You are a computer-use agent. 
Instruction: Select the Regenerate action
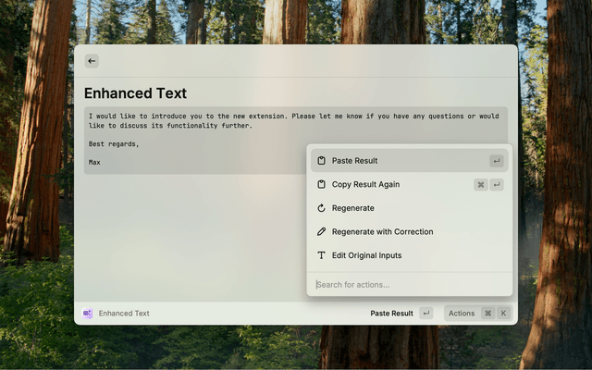(352, 208)
